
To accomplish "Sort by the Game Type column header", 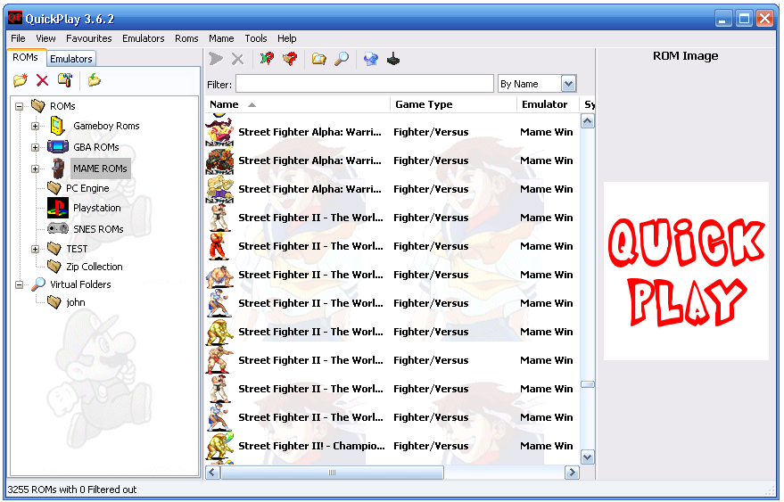I will click(453, 104).
